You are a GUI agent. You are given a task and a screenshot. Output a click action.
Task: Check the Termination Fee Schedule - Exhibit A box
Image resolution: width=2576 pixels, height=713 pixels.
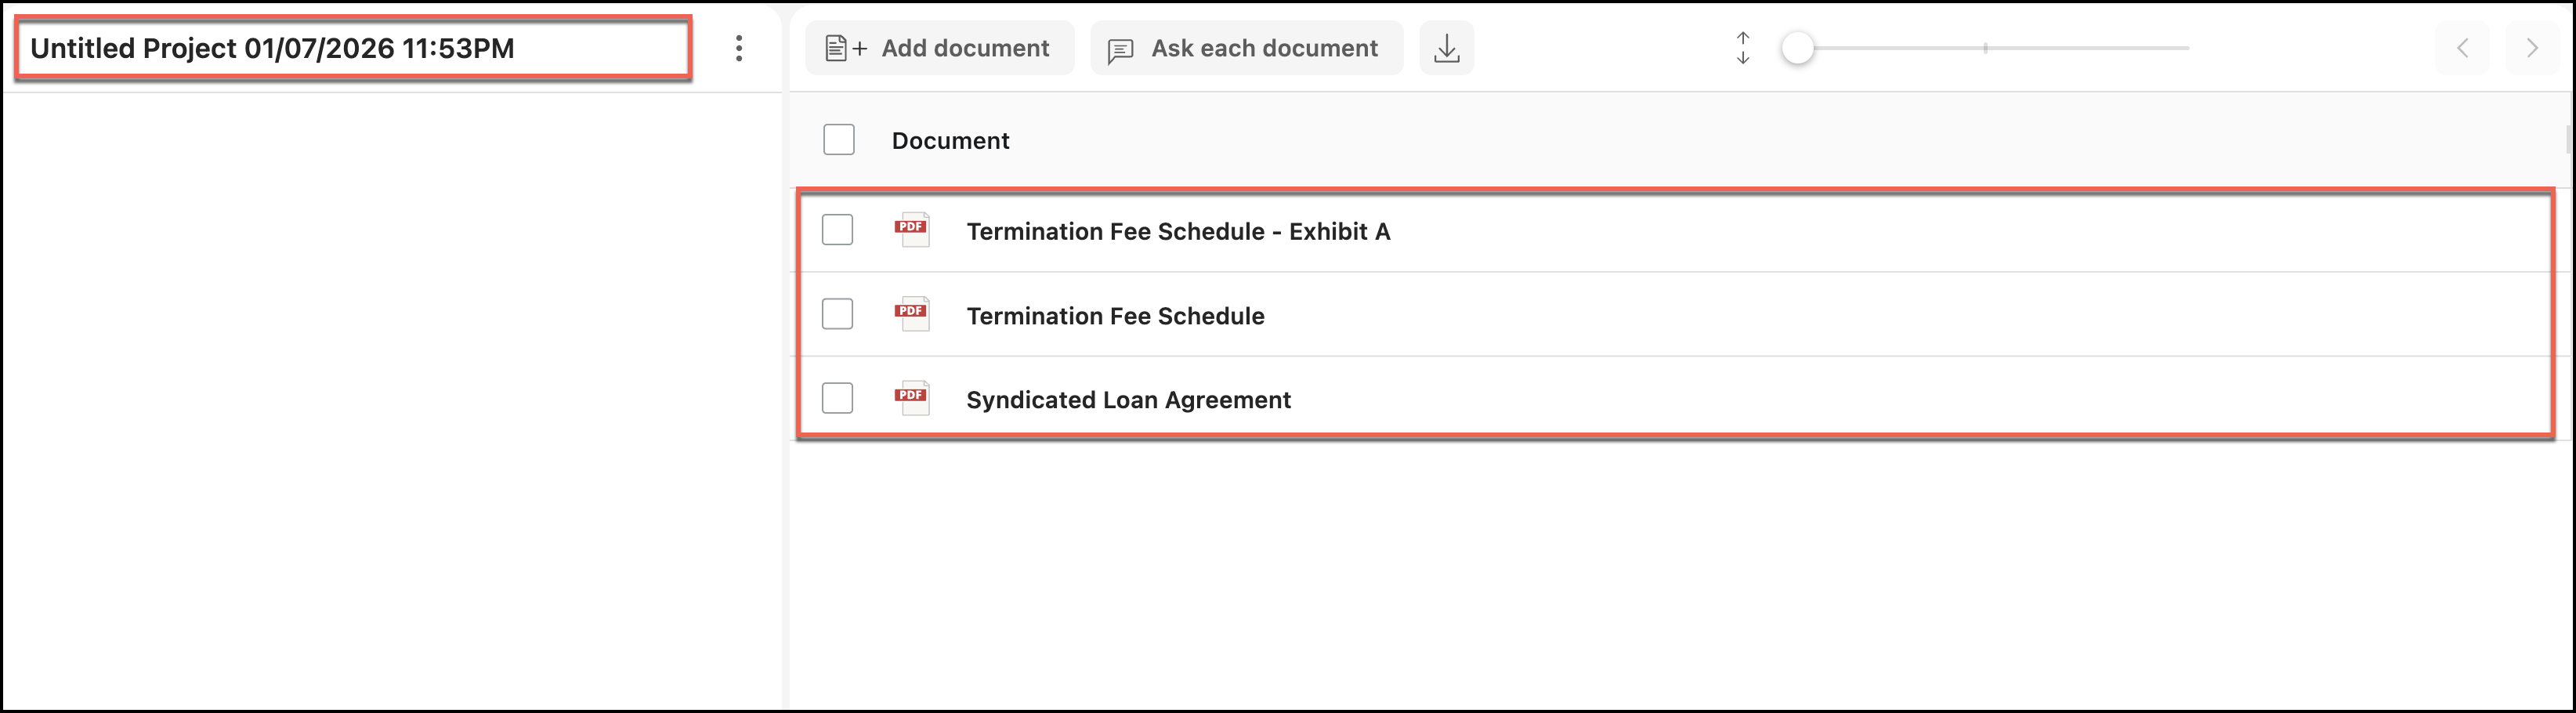coord(837,230)
